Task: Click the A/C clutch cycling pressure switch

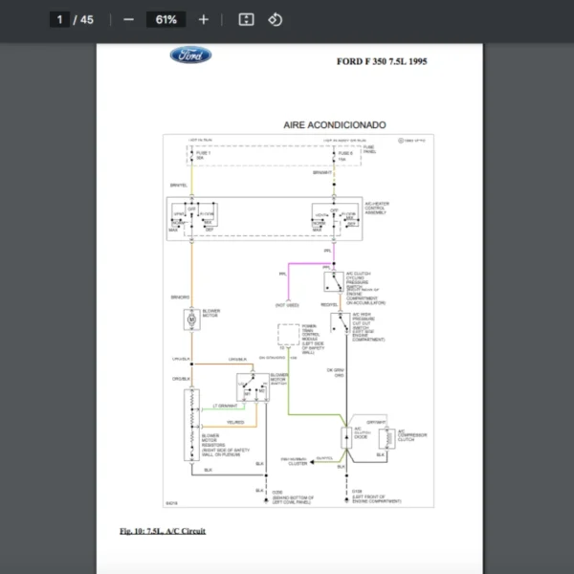Action: [334, 283]
